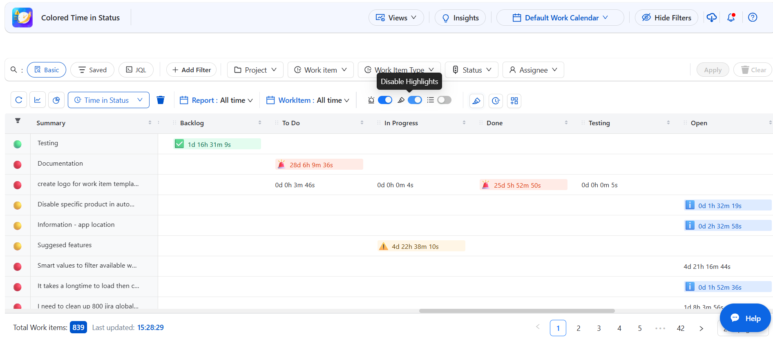Open the Assignee filter dropdown

tap(533, 70)
